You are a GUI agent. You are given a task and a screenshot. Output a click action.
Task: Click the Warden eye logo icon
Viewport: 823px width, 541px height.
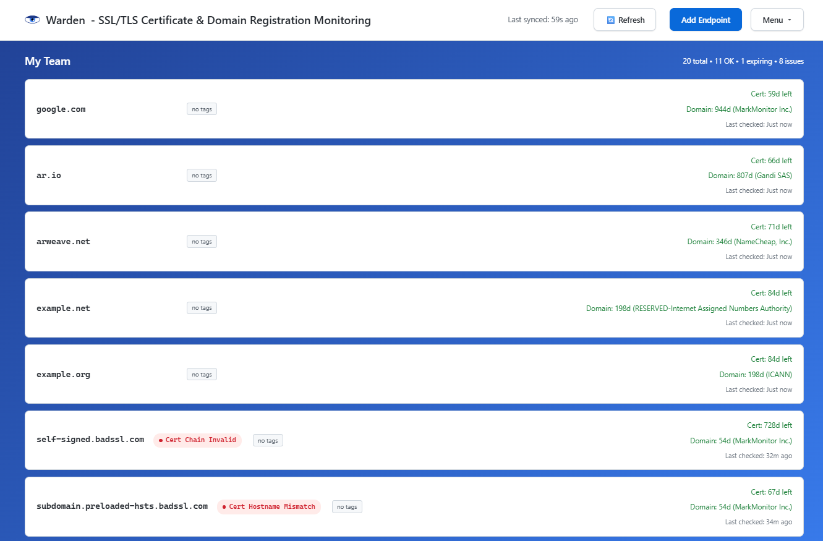click(32, 20)
